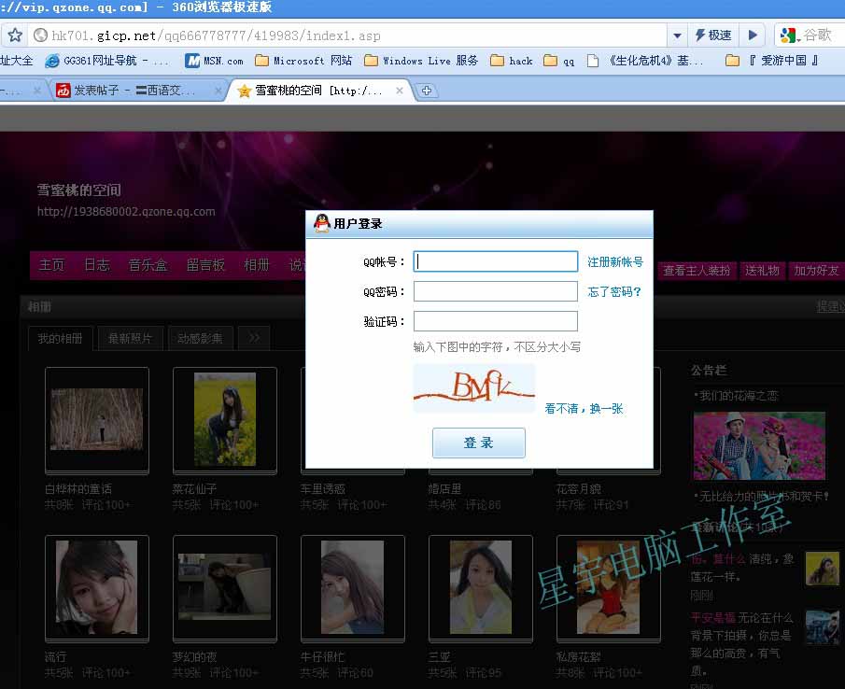Toggle the 极速 speed mode button
The height and width of the screenshot is (689, 845).
pos(713,35)
